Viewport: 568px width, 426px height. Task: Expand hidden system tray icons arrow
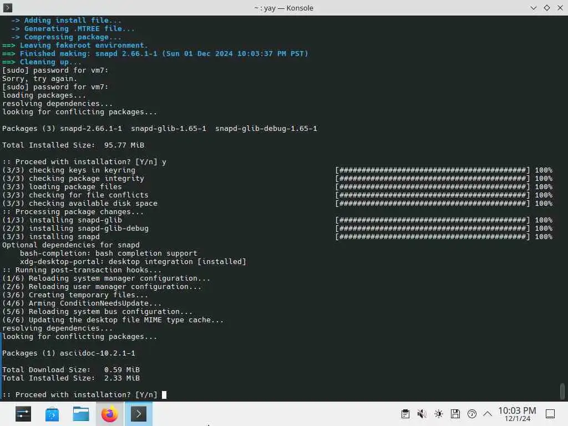[488, 414]
